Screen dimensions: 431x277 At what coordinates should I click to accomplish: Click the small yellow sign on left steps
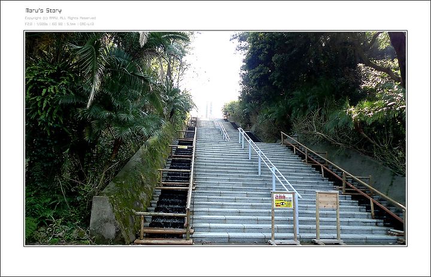coord(182,147)
